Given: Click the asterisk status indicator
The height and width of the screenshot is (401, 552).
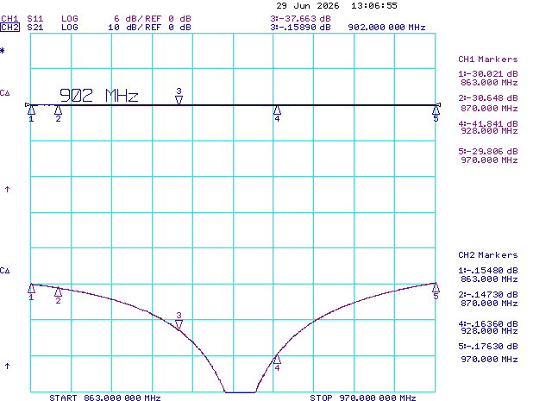Looking at the screenshot, I should pos(3,51).
